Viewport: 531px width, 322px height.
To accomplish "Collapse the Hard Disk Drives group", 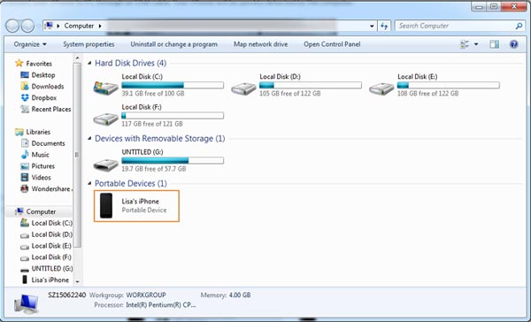I will click(89, 63).
